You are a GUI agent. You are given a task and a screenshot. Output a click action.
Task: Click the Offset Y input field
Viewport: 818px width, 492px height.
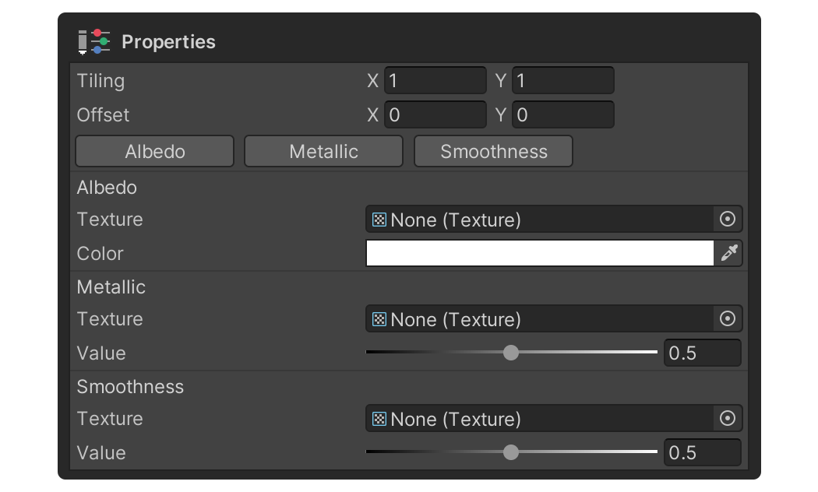point(561,114)
